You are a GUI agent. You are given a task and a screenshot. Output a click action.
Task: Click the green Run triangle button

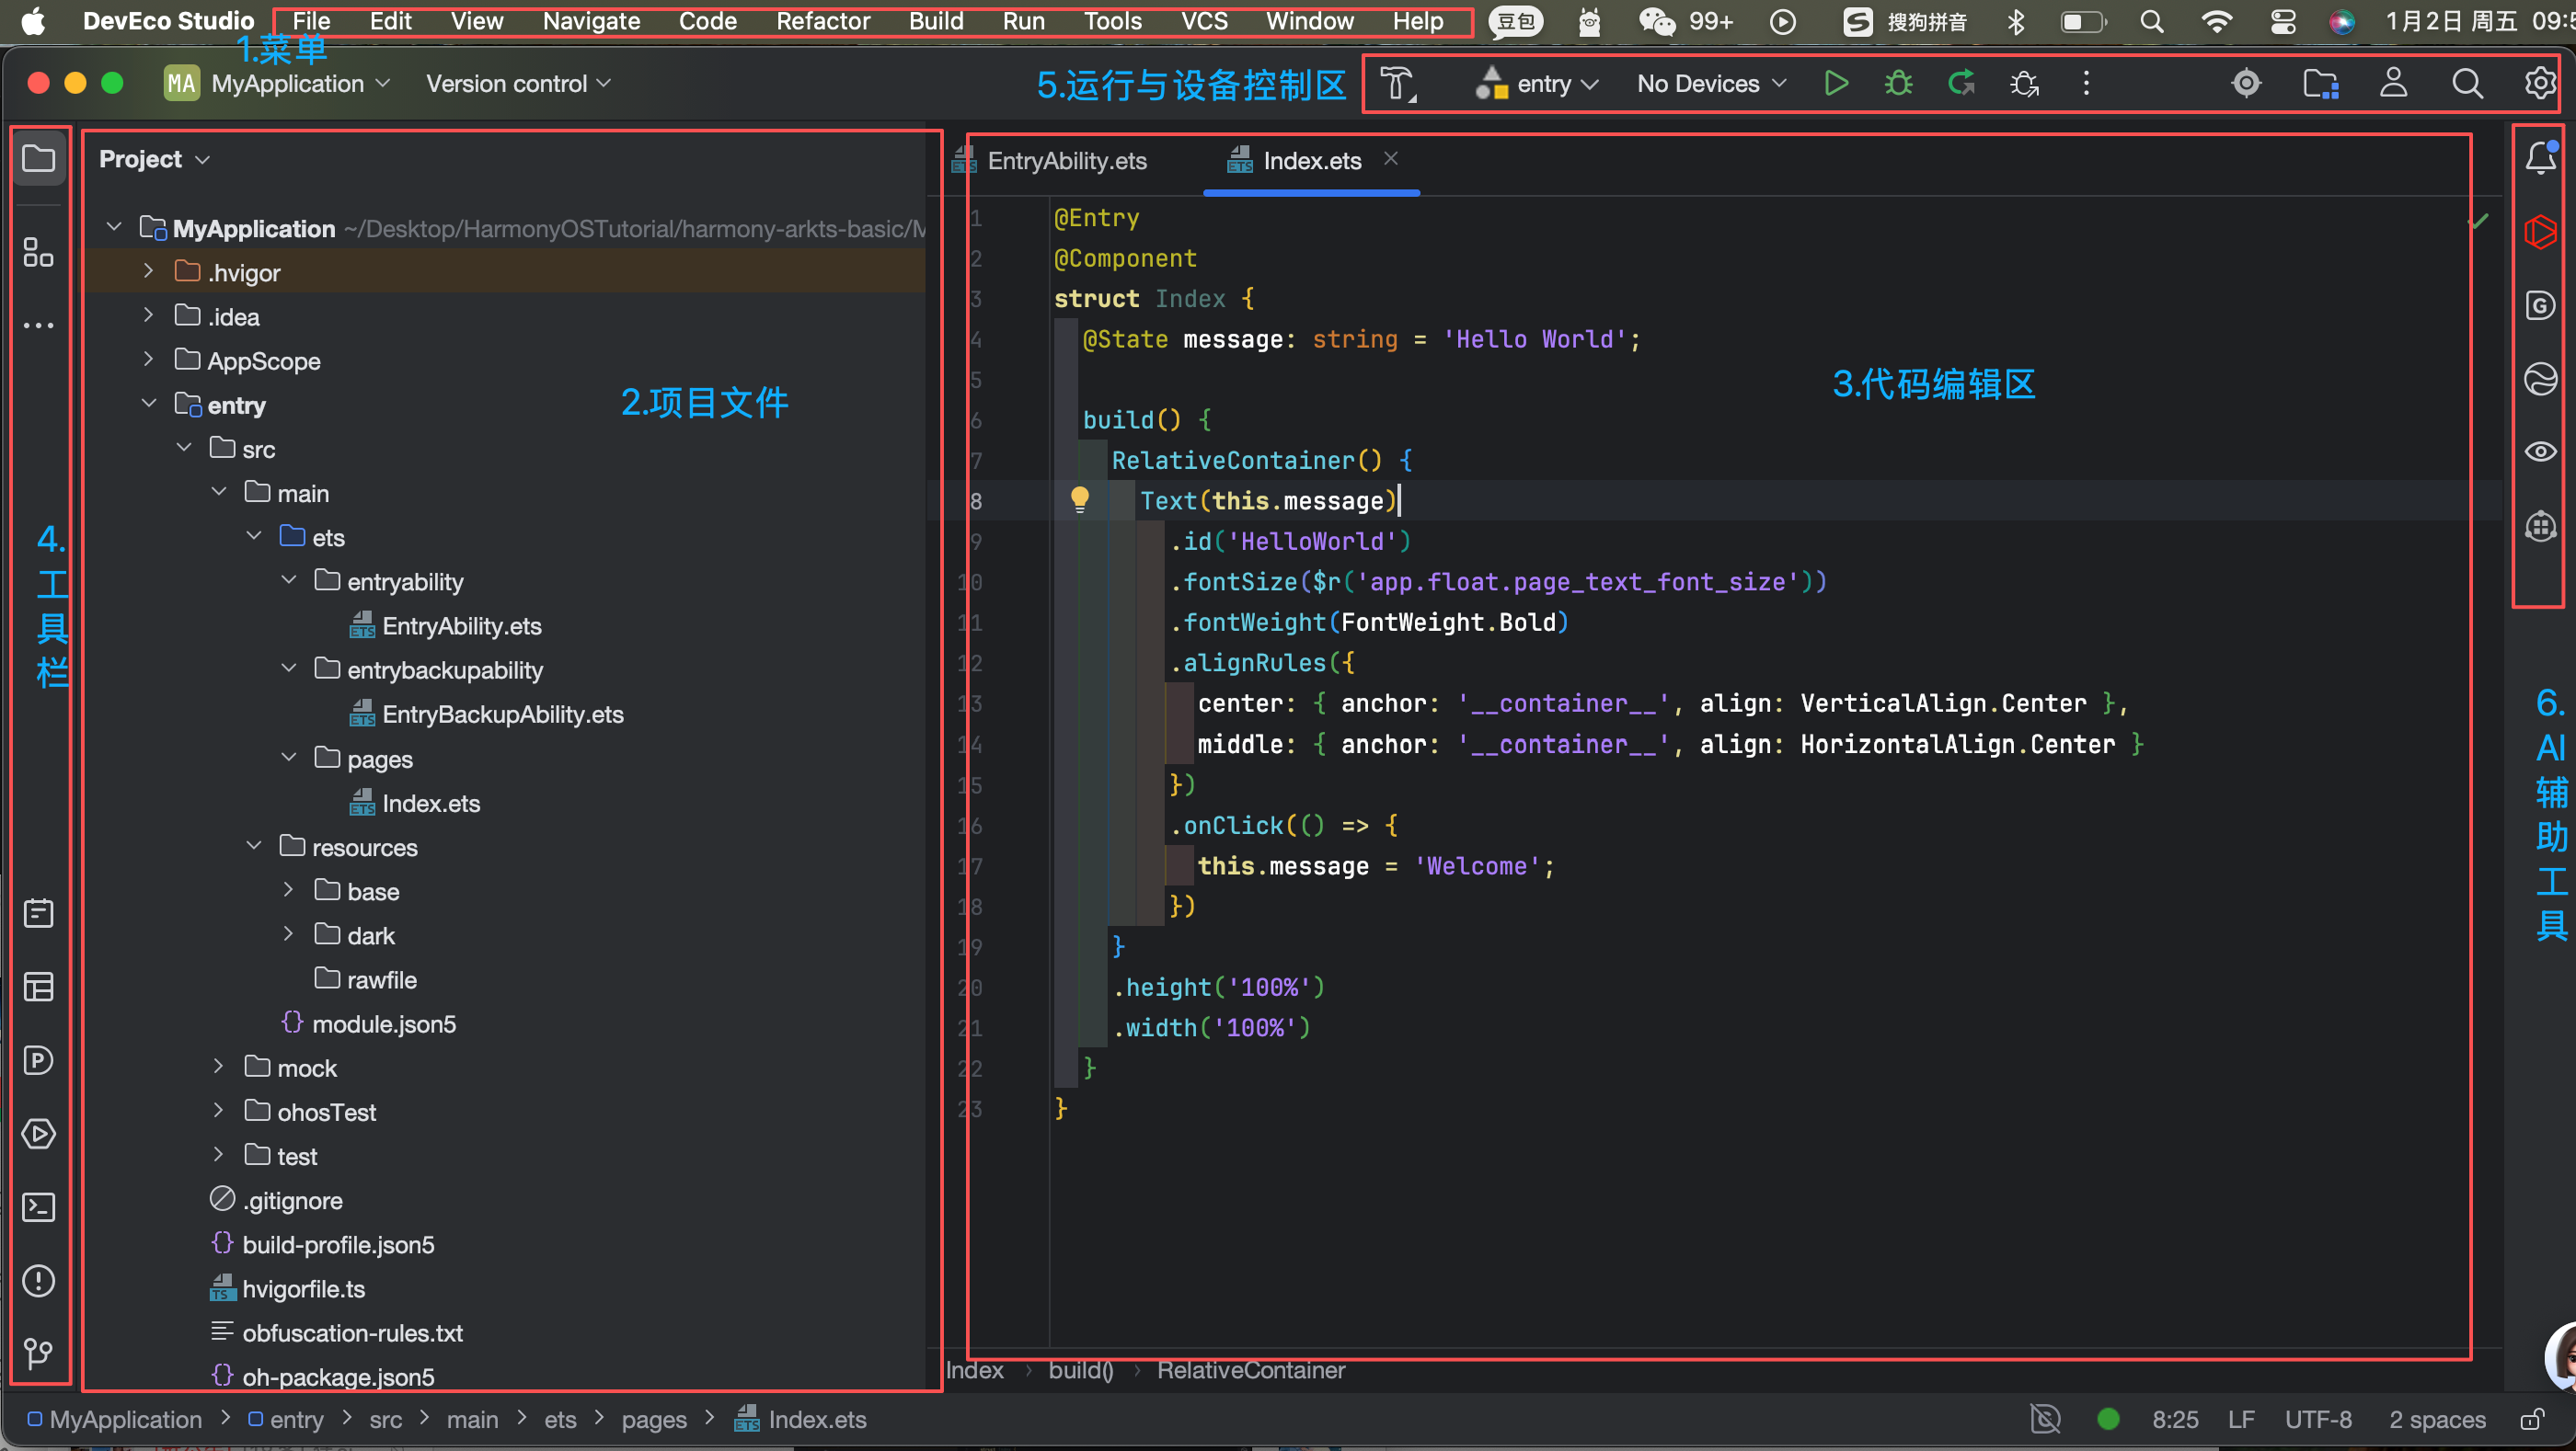pyautogui.click(x=1835, y=84)
